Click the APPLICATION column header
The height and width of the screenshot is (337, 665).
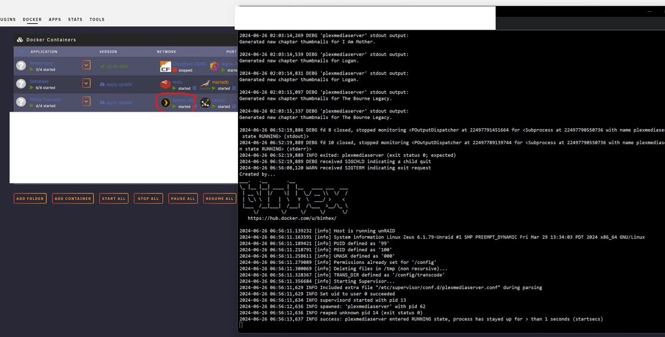[44, 52]
